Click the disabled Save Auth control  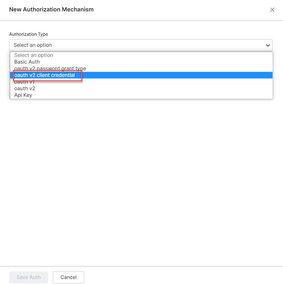click(x=28, y=277)
